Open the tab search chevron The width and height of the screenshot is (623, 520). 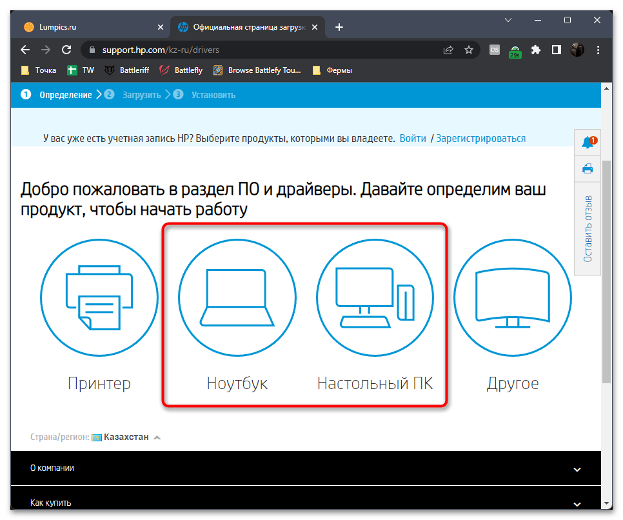[508, 20]
